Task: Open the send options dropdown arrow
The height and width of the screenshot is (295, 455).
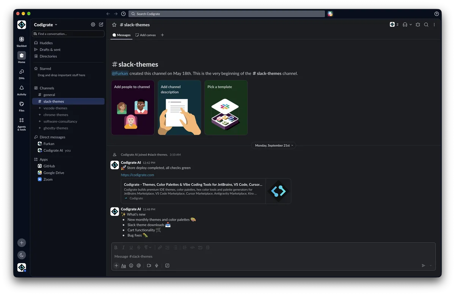Action: 431,265
